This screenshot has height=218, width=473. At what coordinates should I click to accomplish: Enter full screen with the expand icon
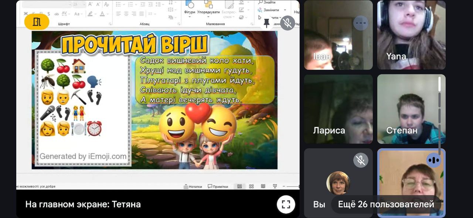click(x=286, y=204)
